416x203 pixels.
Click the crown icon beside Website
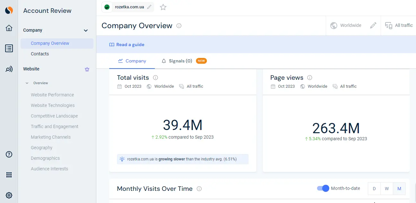coord(87,69)
